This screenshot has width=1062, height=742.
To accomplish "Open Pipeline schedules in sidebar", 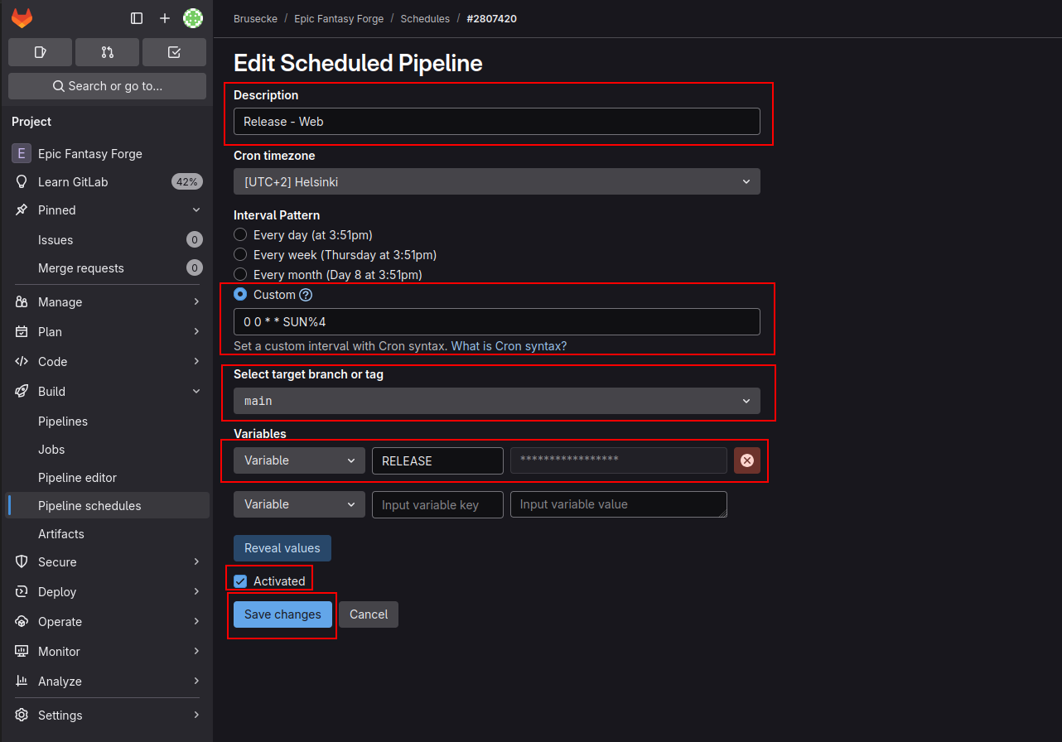I will coord(108,506).
